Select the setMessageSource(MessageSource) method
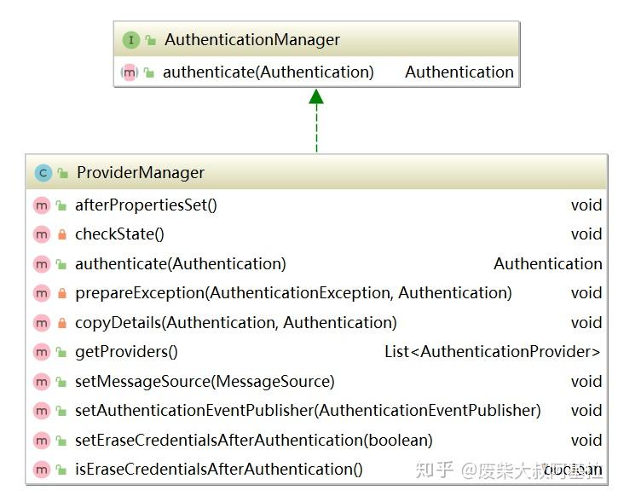The image size is (618, 496). click(205, 382)
